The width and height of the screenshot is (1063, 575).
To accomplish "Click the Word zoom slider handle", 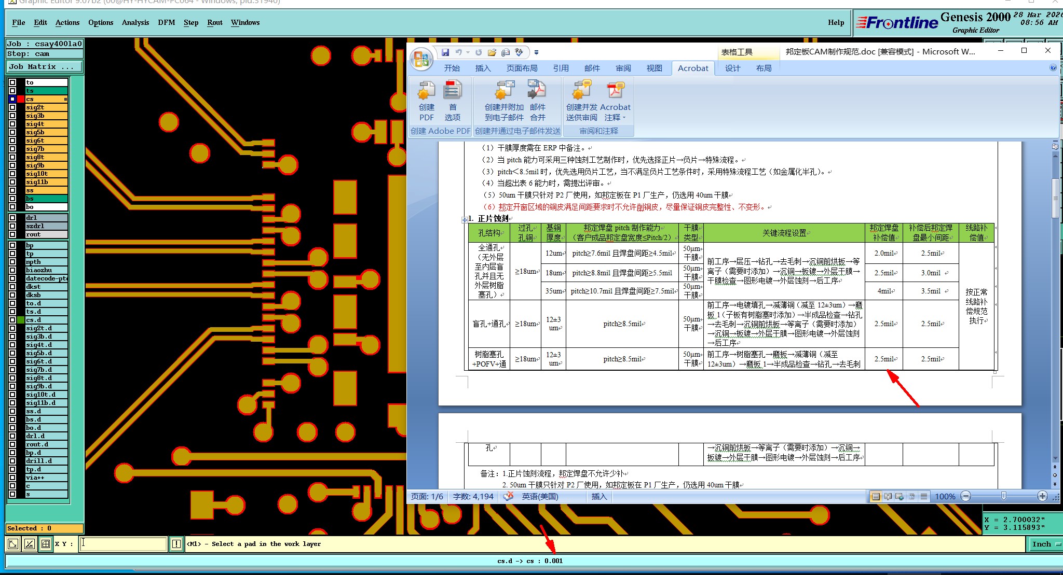I will point(1003,496).
